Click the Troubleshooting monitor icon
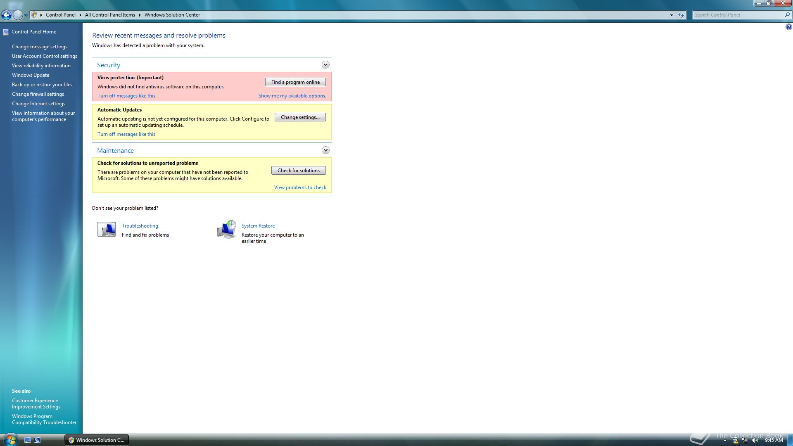 pyautogui.click(x=107, y=229)
